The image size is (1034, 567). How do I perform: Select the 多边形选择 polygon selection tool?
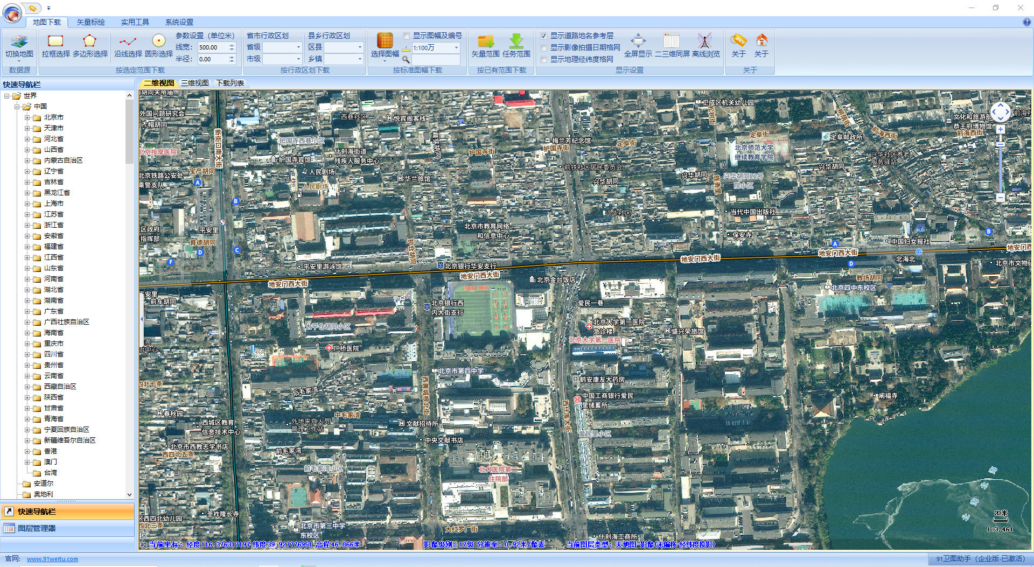(x=90, y=45)
